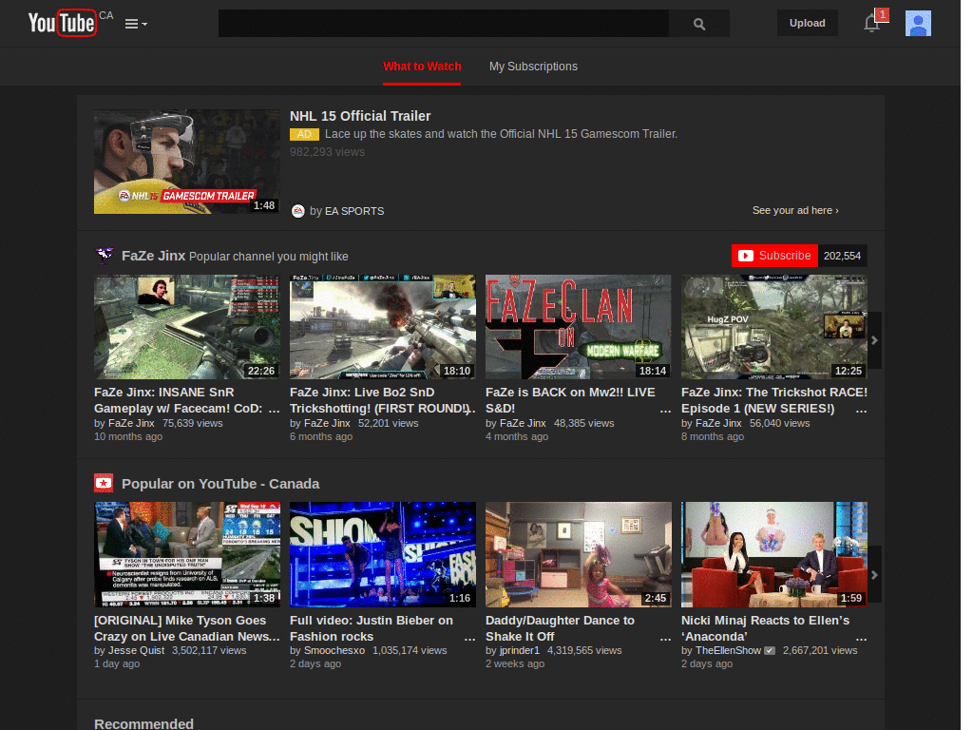Open FaZe Jinx Live Bo2 SnD thumbnail
973x730 pixels.
coord(382,327)
